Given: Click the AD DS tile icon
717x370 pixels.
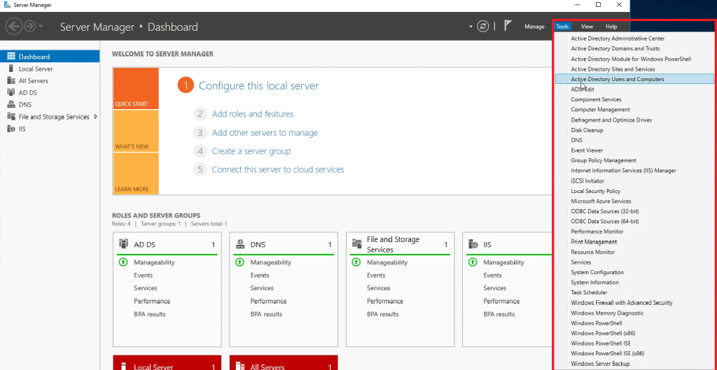Looking at the screenshot, I should tap(123, 244).
